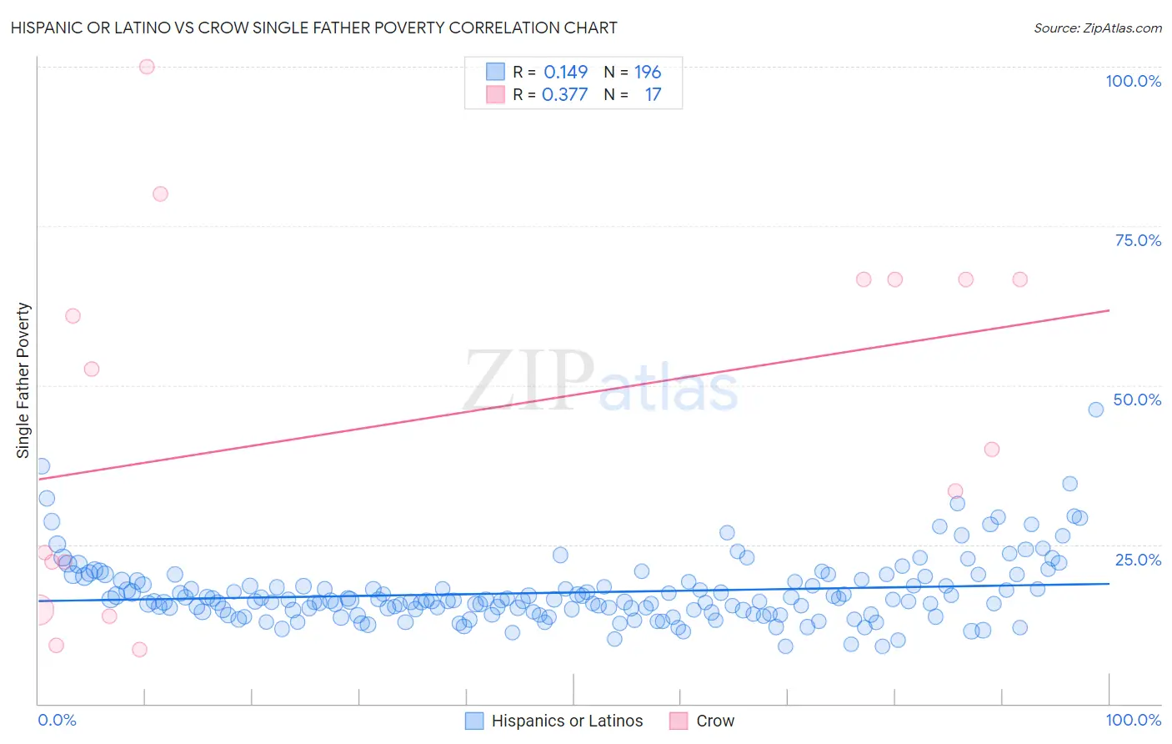
Task: Click the ZIPatlas watermark in chart center
Action: pos(601,382)
